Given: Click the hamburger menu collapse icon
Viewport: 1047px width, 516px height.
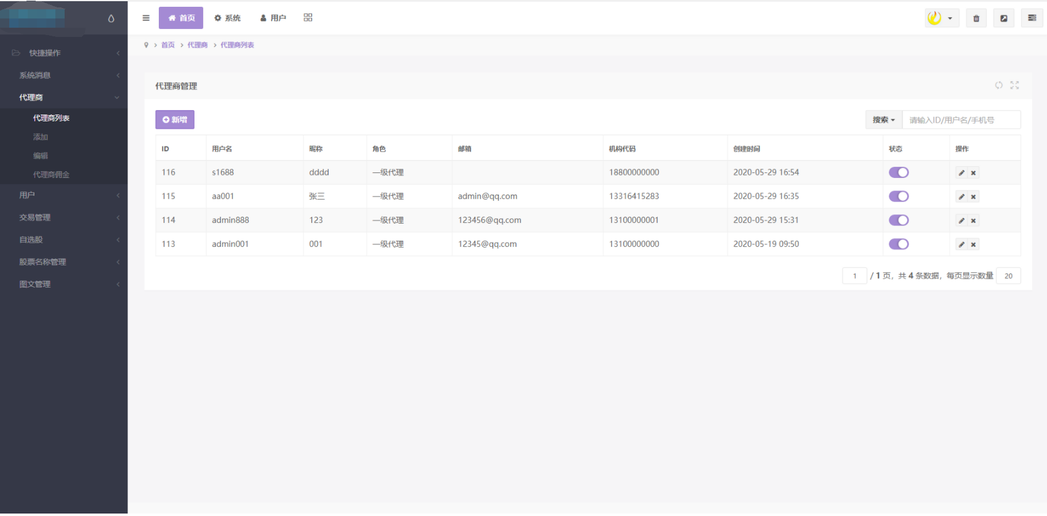Looking at the screenshot, I should pos(146,18).
